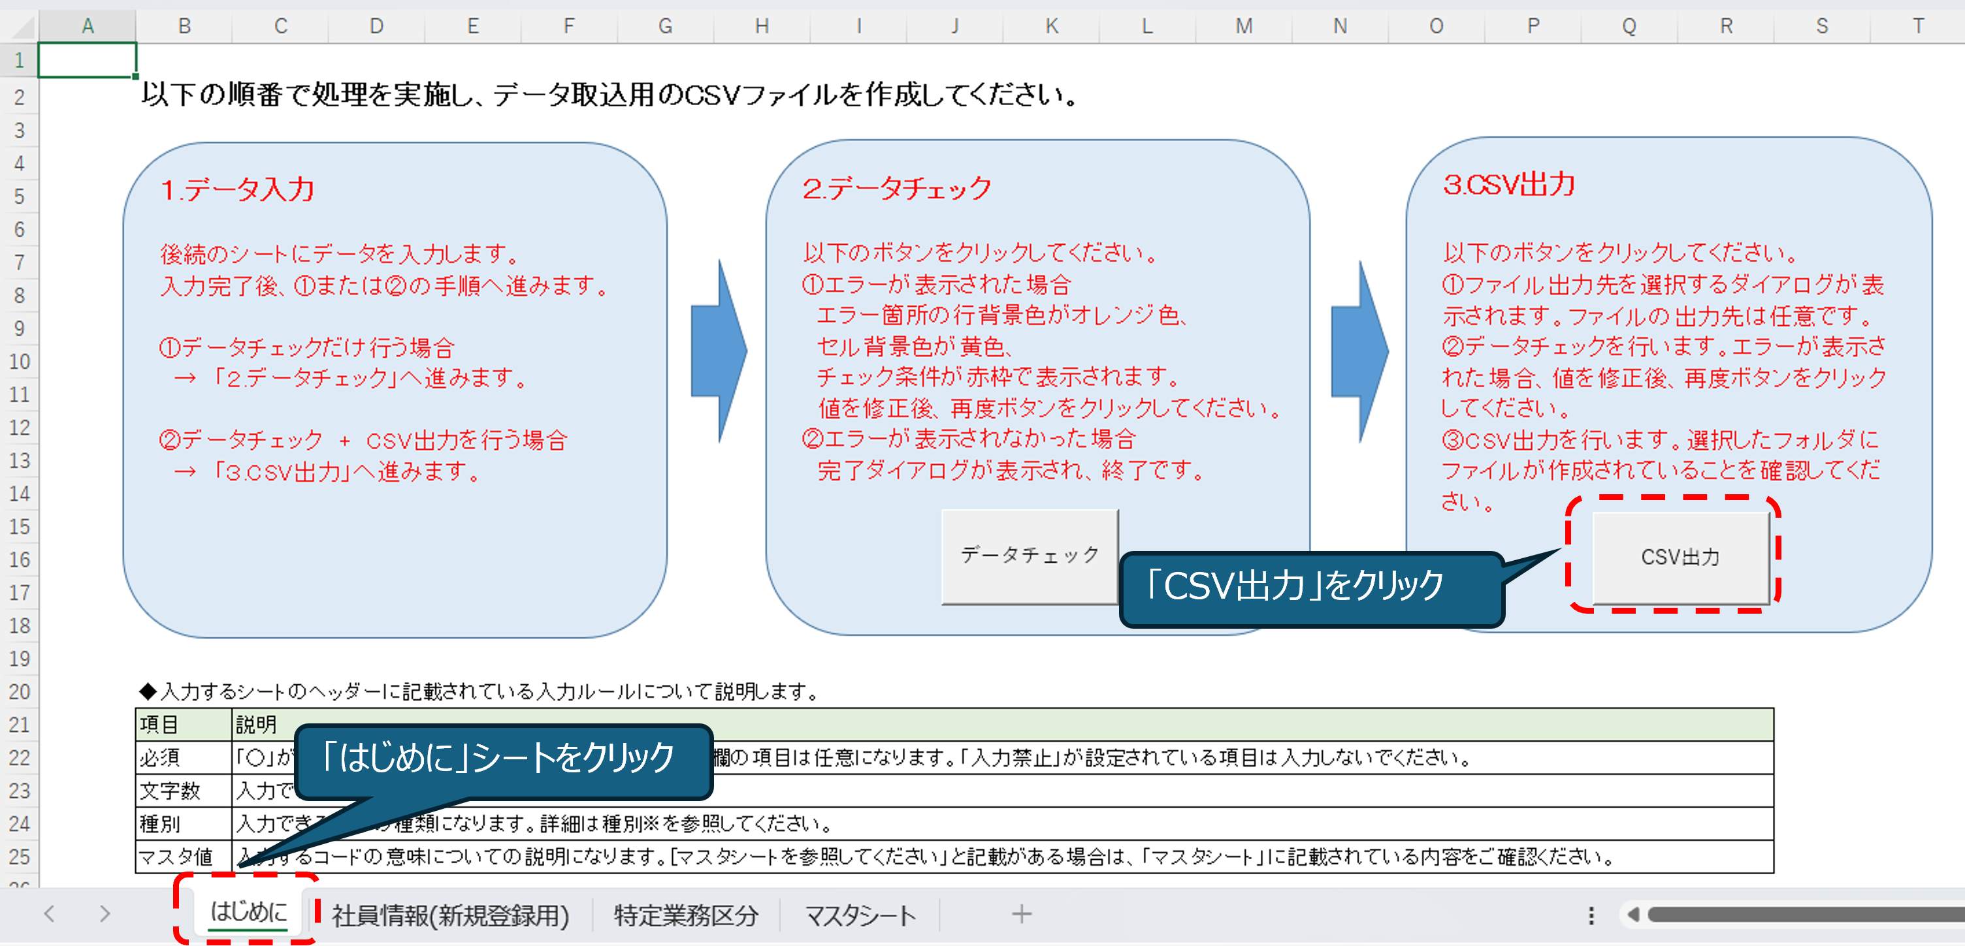Click the three-dot tab splitter handle
The height and width of the screenshot is (946, 1965).
[x=1591, y=915]
